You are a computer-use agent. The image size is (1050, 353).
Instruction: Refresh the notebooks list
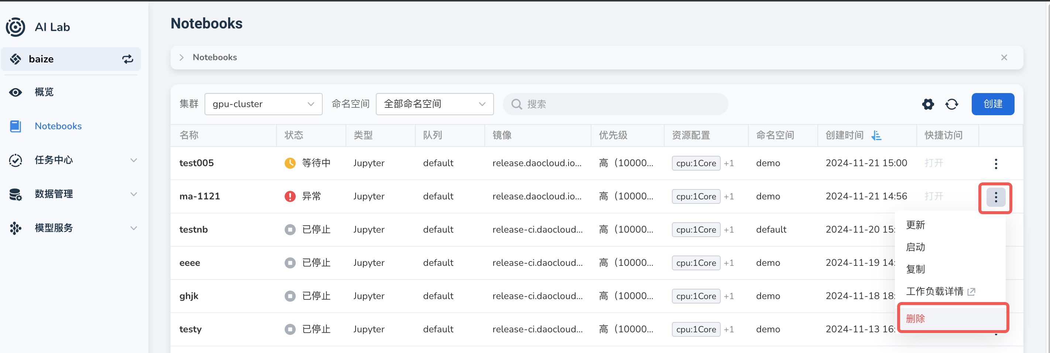click(952, 104)
